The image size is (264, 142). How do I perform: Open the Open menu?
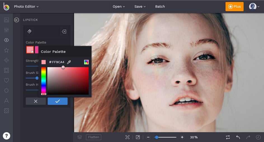coord(119,6)
